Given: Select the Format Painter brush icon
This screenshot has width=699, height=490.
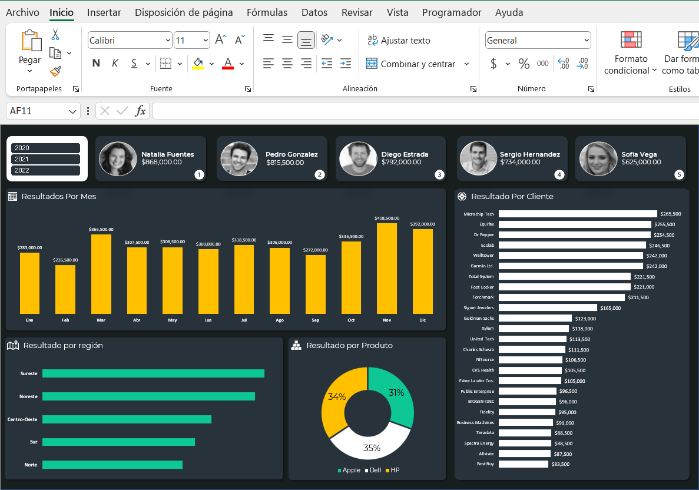Looking at the screenshot, I should coord(55,71).
